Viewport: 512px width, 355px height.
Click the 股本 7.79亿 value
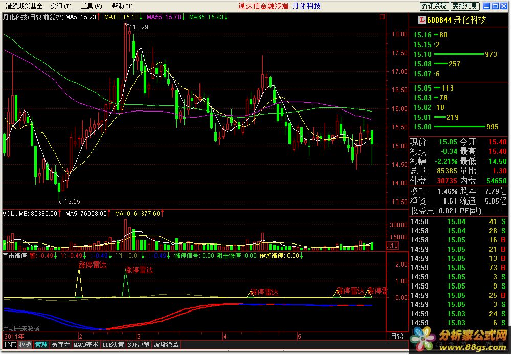click(496, 191)
